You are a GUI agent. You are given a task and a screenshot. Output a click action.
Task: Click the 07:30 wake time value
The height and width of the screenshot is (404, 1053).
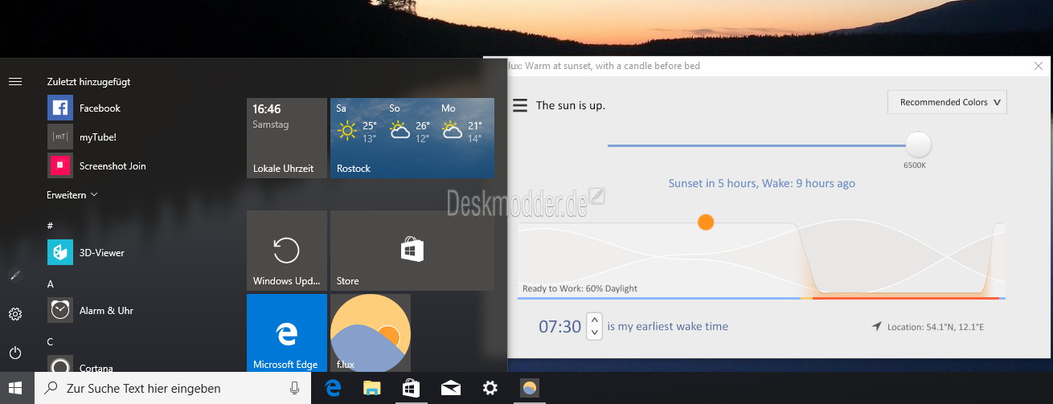pyautogui.click(x=559, y=327)
